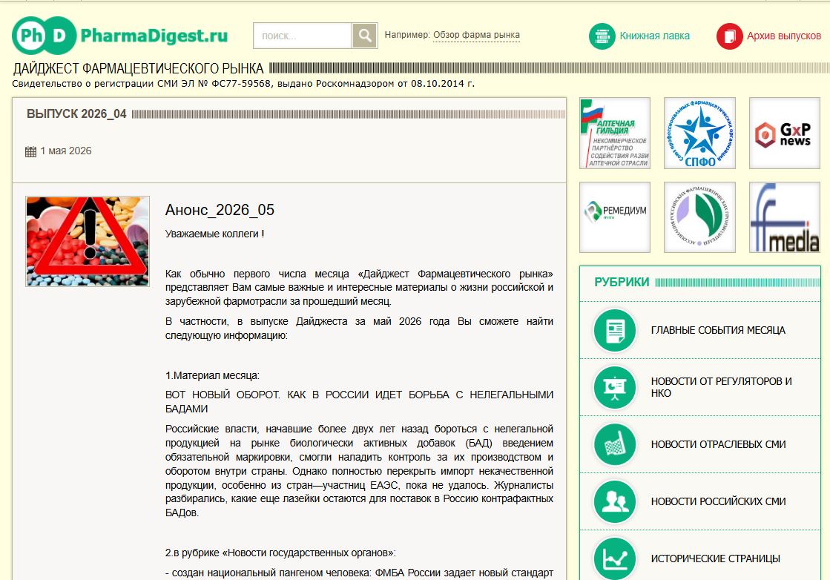Click the Новости российских СМИ rubric icon
The image size is (830, 580).
[x=615, y=501]
